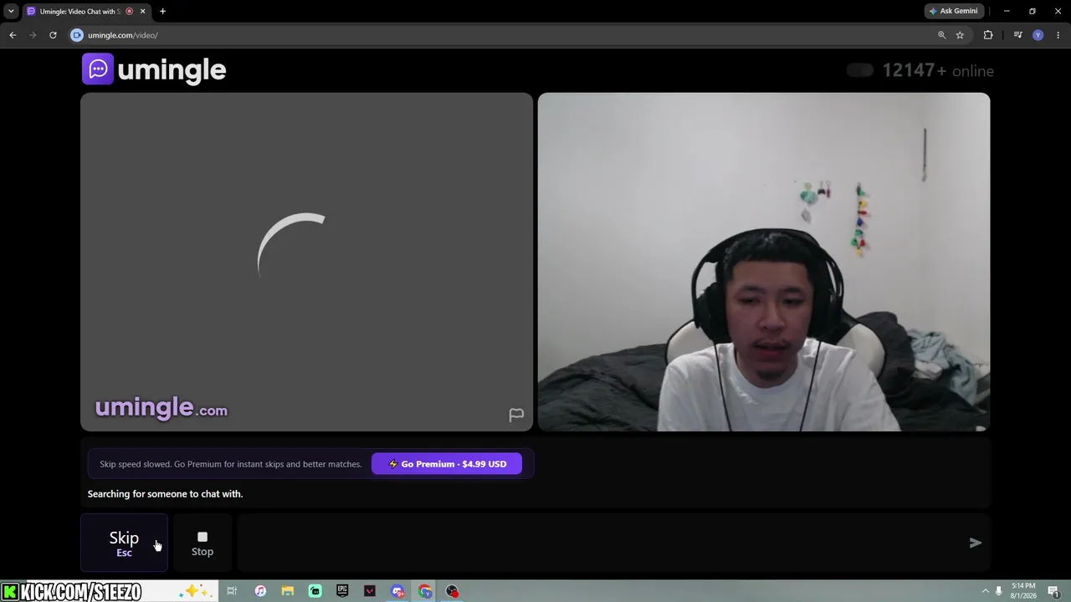
Task: Click the zoom magnifier icon in address bar
Action: 941,35
